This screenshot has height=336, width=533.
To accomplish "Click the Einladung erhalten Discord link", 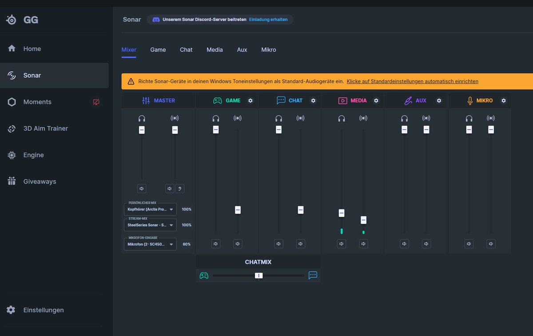I will point(268,20).
